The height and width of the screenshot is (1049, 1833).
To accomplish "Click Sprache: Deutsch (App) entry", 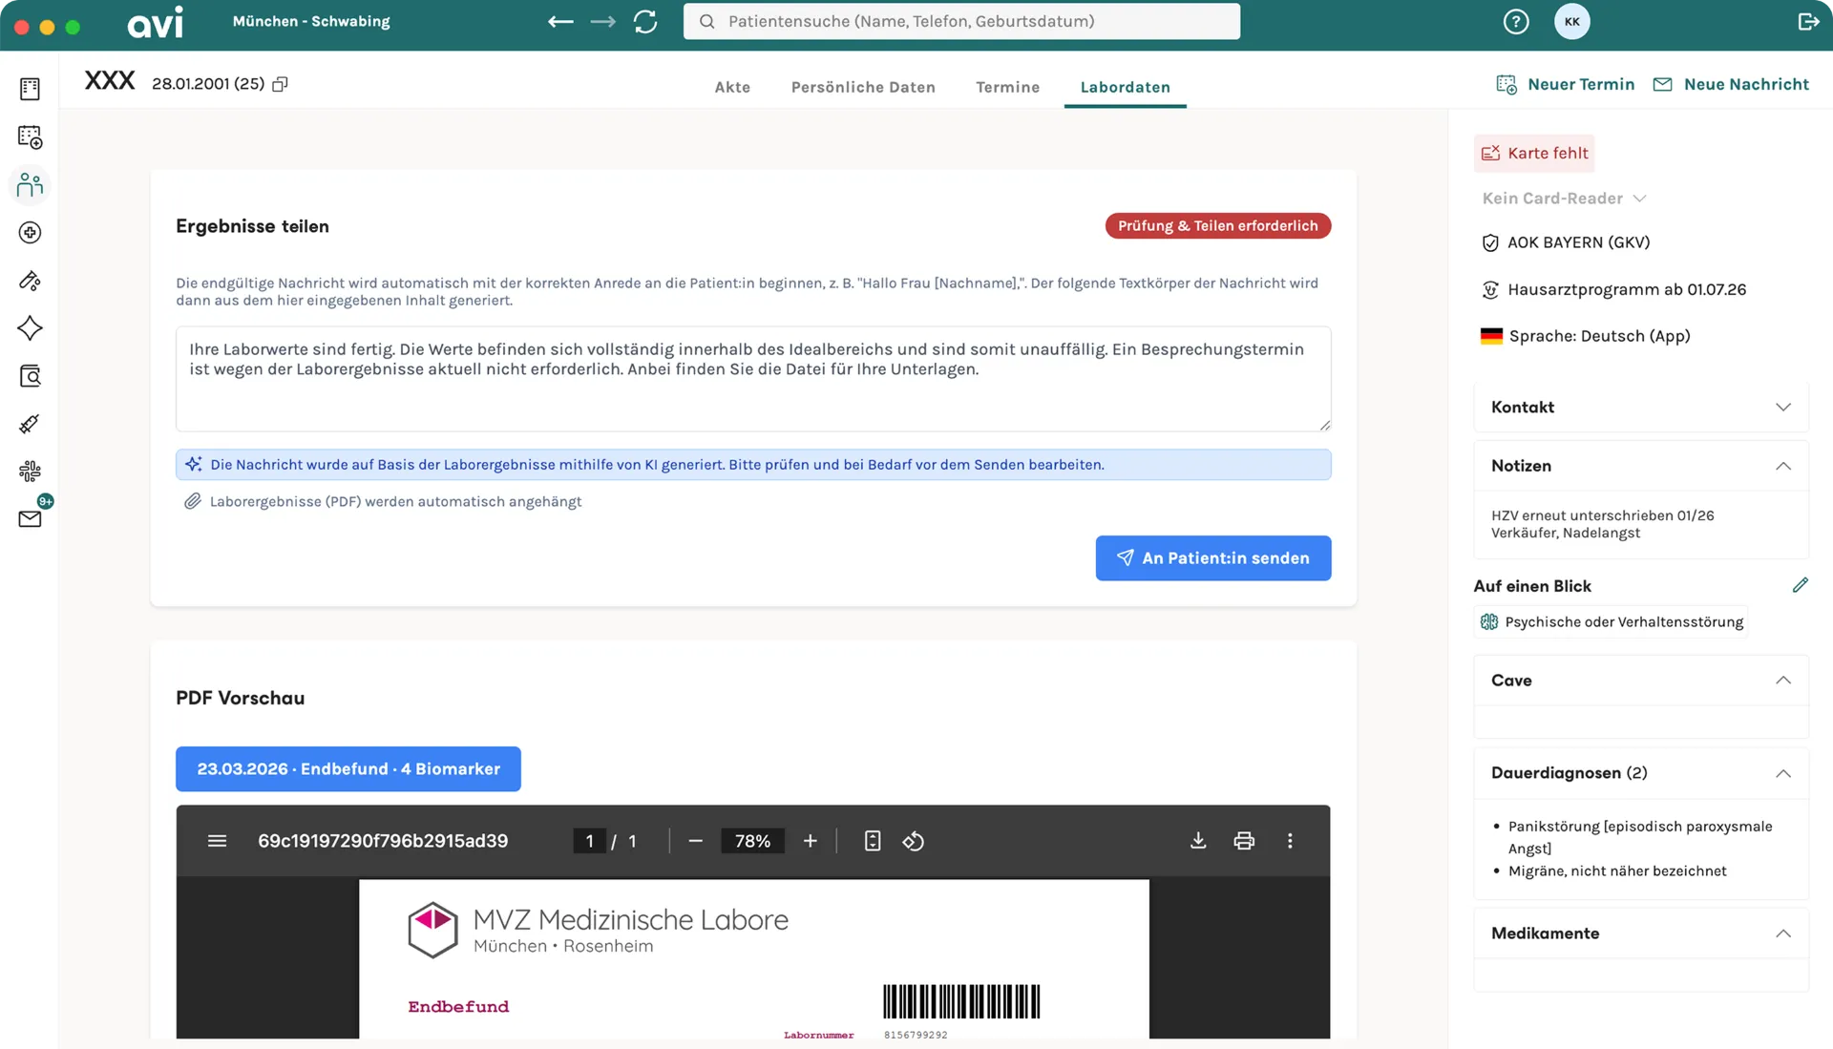I will click(x=1585, y=336).
